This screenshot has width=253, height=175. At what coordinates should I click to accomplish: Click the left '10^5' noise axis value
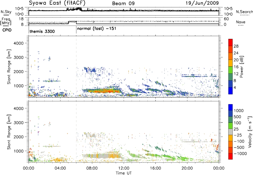pyautogui.click(x=19, y=9)
